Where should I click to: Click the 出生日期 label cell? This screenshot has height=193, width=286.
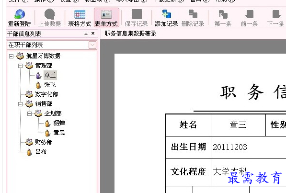(x=188, y=147)
